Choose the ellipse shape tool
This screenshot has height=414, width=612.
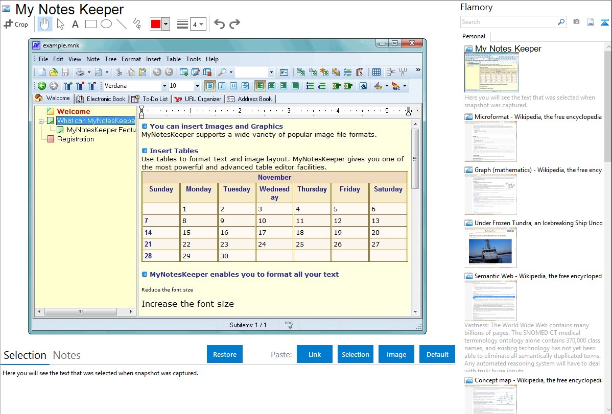(x=106, y=24)
